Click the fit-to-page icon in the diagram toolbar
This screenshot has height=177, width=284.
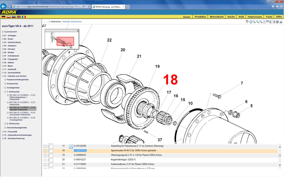pyautogui.click(x=264, y=22)
